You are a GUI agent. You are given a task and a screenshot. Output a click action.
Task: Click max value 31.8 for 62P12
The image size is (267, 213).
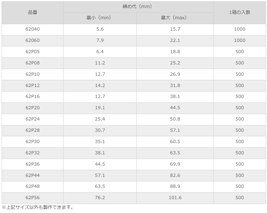175,85
